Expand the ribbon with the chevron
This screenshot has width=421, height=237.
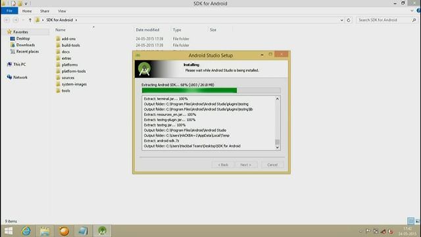click(x=412, y=11)
